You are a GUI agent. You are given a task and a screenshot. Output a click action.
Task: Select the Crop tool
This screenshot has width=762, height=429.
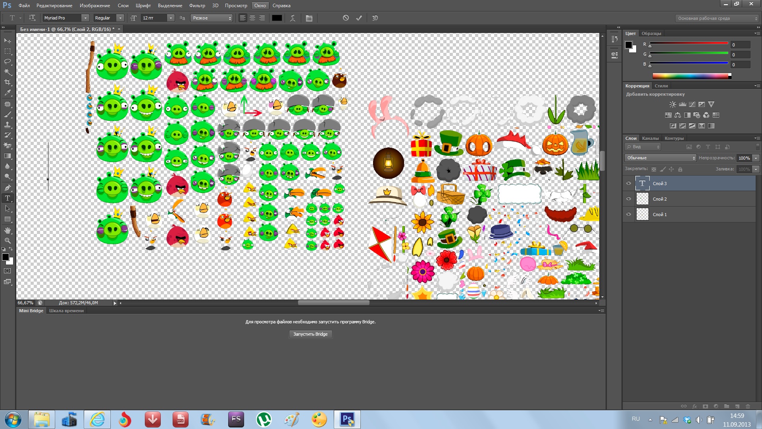8,82
